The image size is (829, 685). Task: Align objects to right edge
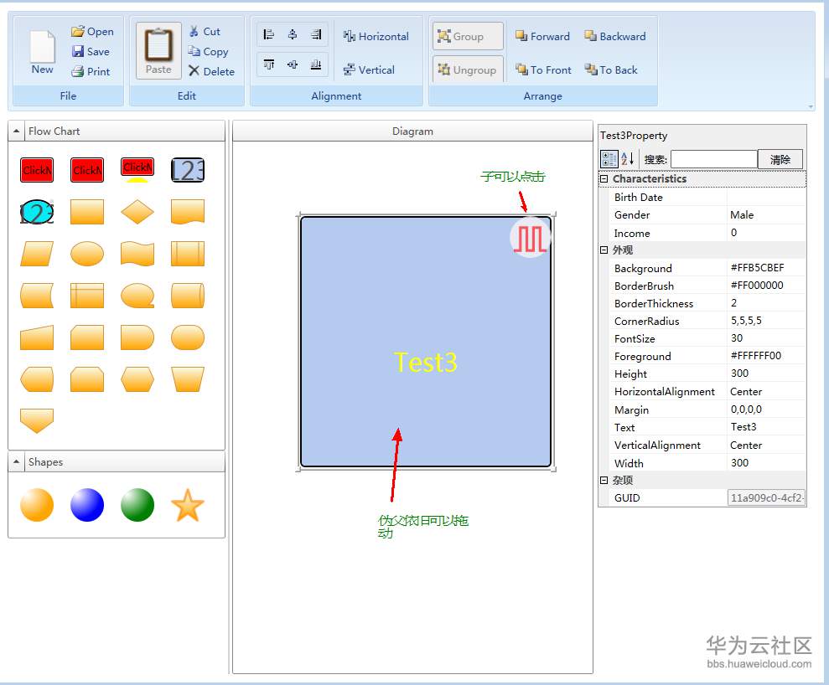tap(316, 35)
